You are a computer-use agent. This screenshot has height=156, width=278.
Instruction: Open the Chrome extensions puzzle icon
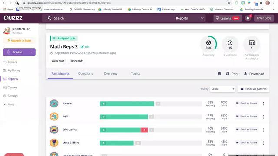261,3
